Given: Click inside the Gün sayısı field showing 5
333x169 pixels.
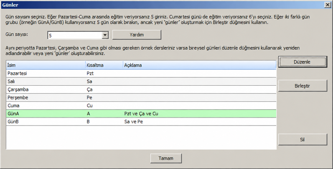Looking at the screenshot, I should (75, 35).
